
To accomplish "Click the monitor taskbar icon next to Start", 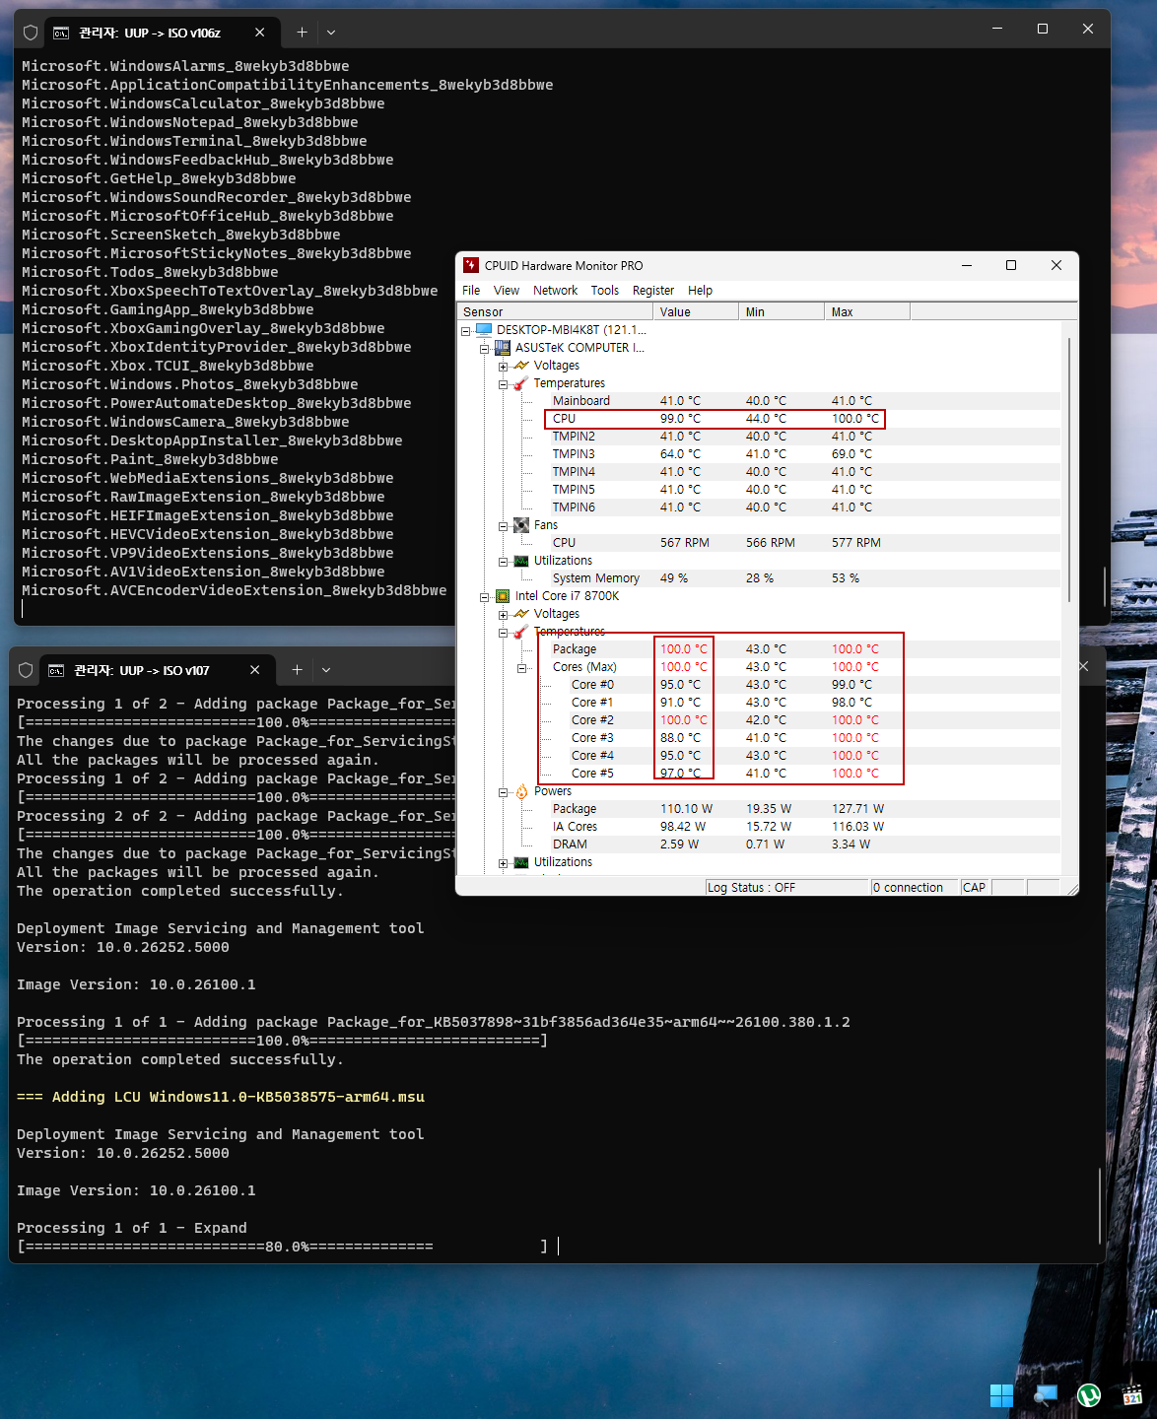I will tap(1046, 1395).
